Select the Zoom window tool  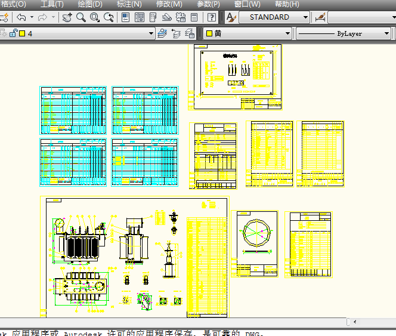(95, 17)
